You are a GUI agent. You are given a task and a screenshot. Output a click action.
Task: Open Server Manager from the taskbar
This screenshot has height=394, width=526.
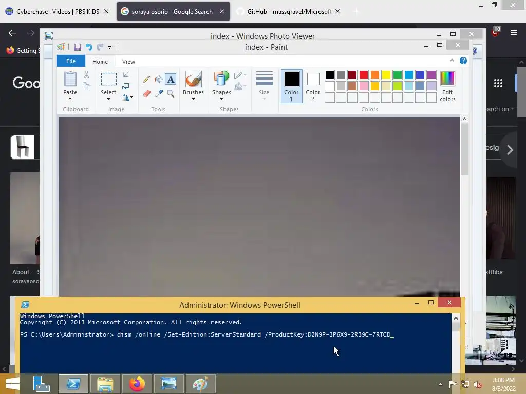point(41,384)
